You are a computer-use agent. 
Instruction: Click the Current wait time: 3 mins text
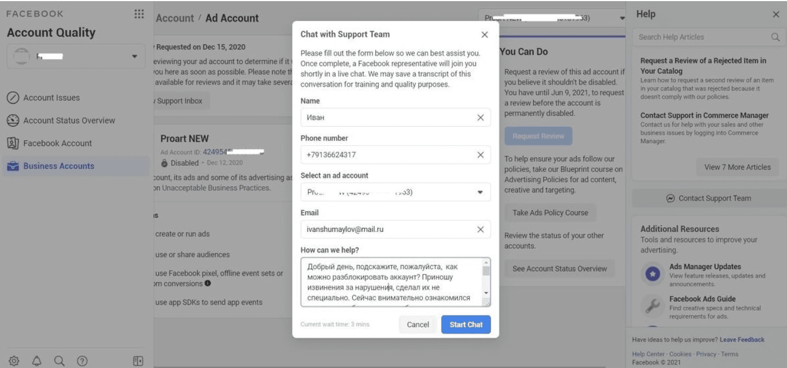335,324
